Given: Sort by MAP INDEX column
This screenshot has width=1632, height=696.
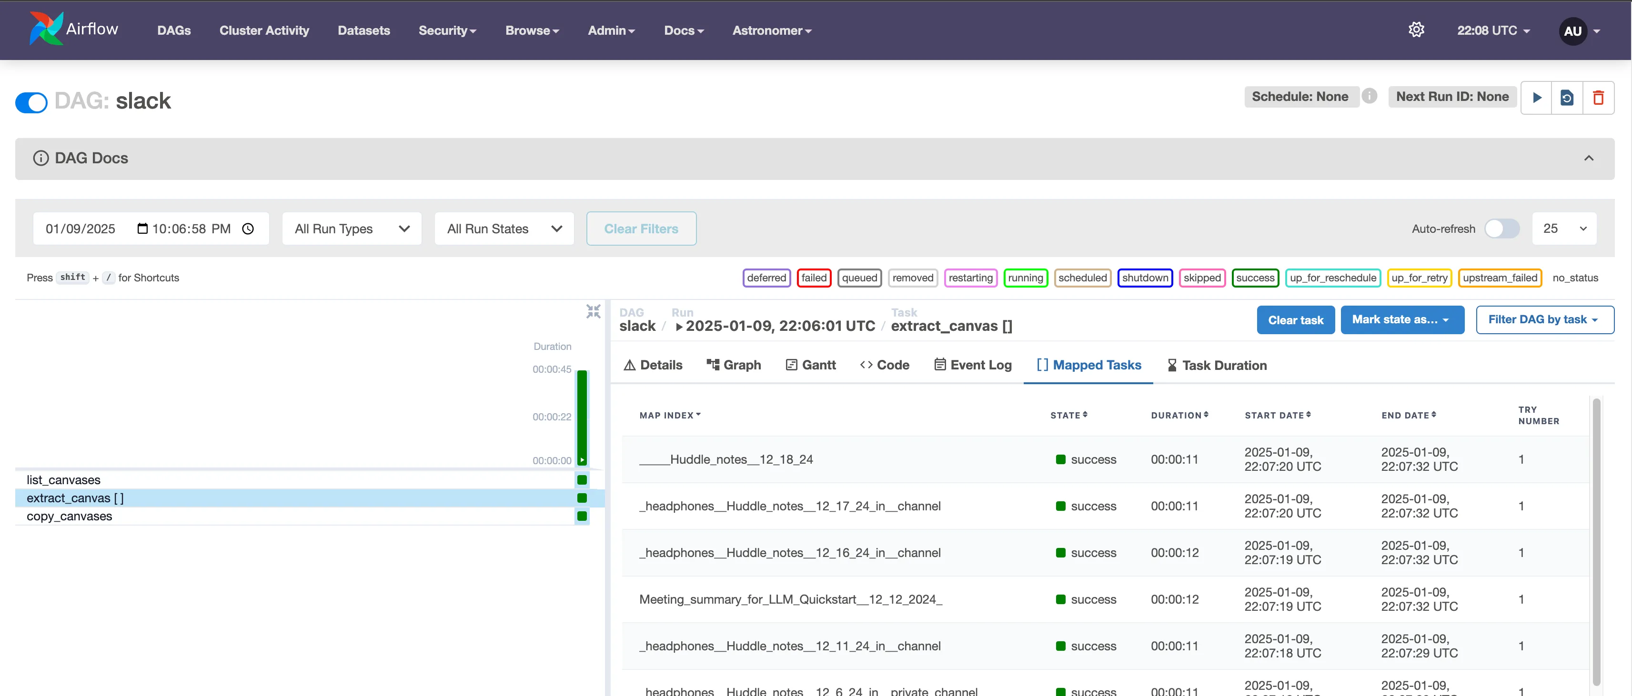Looking at the screenshot, I should tap(670, 416).
